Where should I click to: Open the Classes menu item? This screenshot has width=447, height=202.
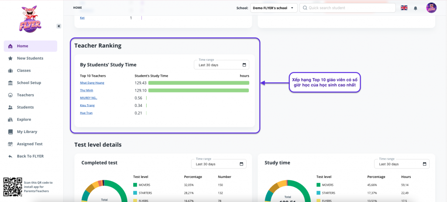(24, 70)
